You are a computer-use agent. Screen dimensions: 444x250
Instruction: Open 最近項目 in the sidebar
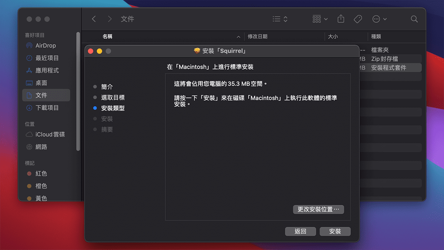tap(47, 58)
